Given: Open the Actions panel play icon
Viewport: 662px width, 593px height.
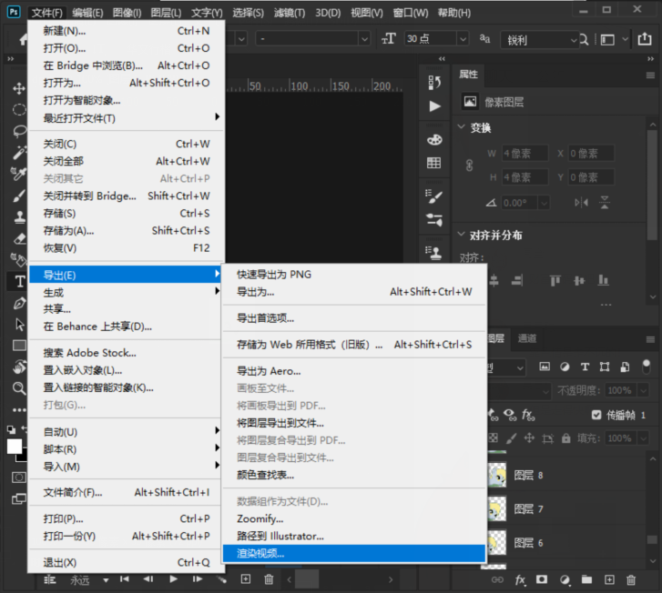Looking at the screenshot, I should 434,106.
